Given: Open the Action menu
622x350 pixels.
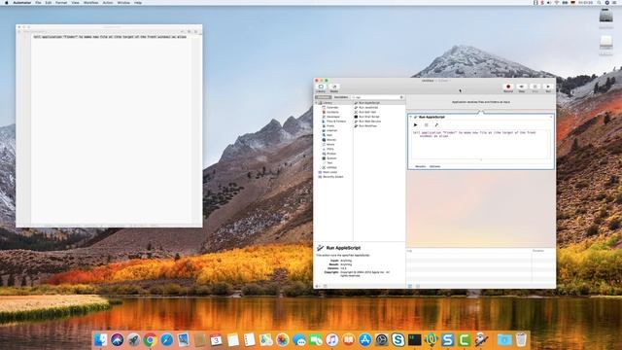Looking at the screenshot, I should pyautogui.click(x=108, y=3).
